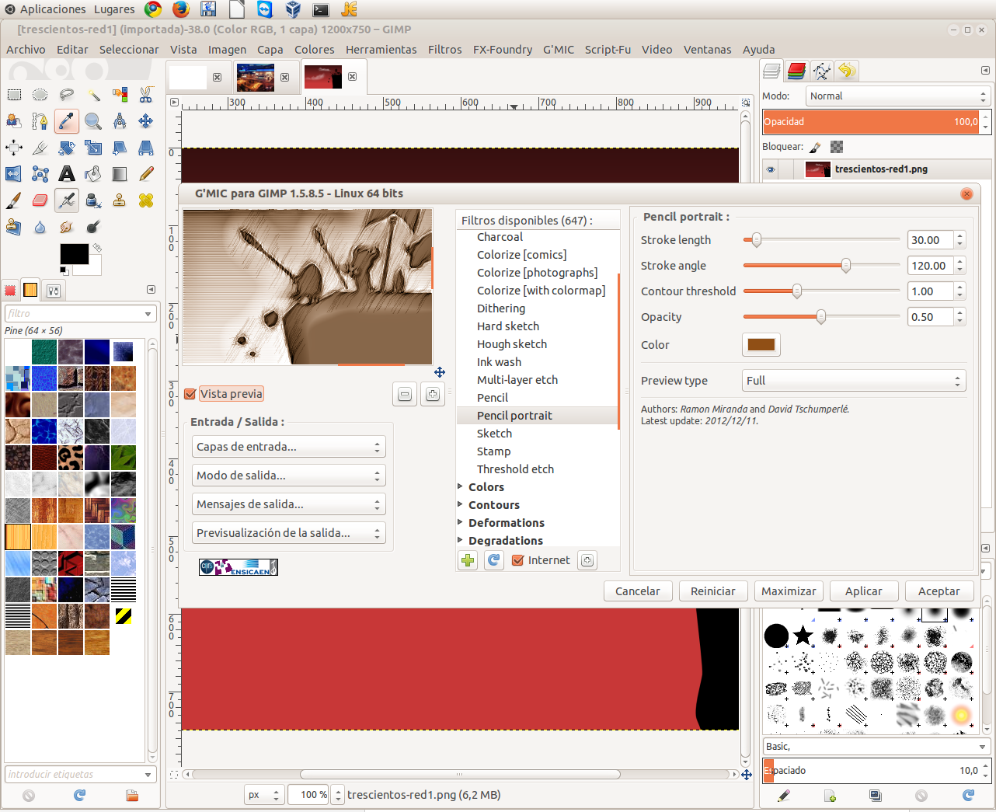Toggle lock alpha channel checkerboard

point(837,147)
